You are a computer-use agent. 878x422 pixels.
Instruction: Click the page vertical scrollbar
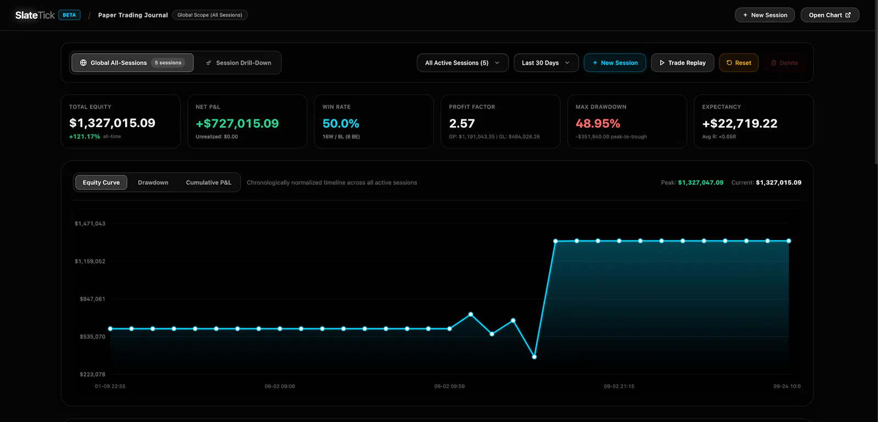tap(876, 82)
